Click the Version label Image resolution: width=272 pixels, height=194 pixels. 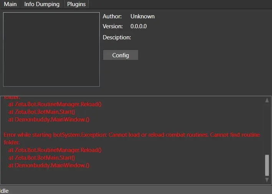click(112, 26)
